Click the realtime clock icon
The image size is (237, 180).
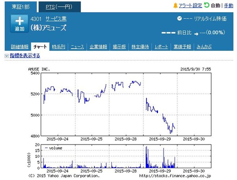tap(179, 19)
